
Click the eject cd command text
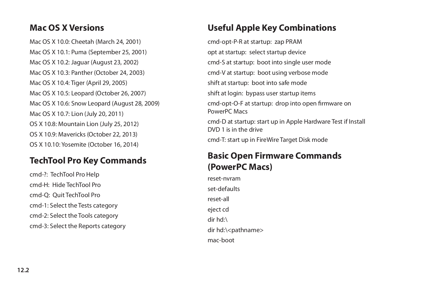click(218, 209)
